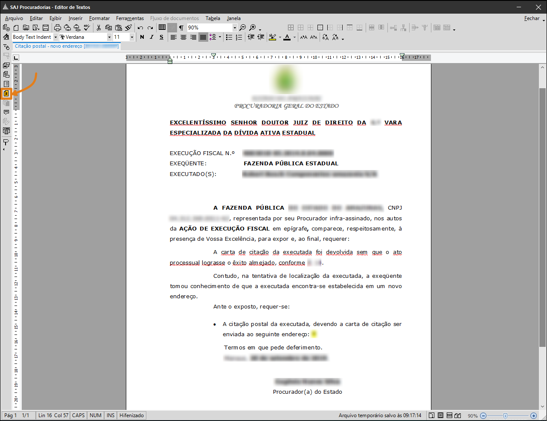This screenshot has height=421, width=547.
Task: Cut the selection using the scissors icon
Action: (99, 27)
